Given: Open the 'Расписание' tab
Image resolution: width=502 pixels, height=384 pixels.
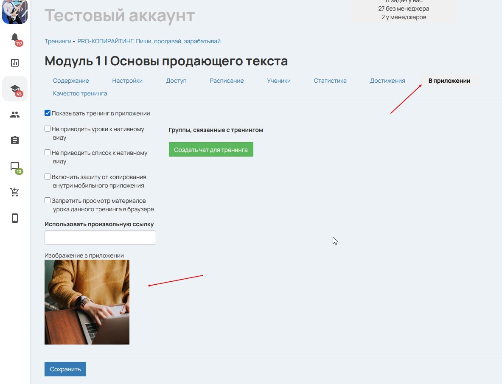Looking at the screenshot, I should click(227, 81).
